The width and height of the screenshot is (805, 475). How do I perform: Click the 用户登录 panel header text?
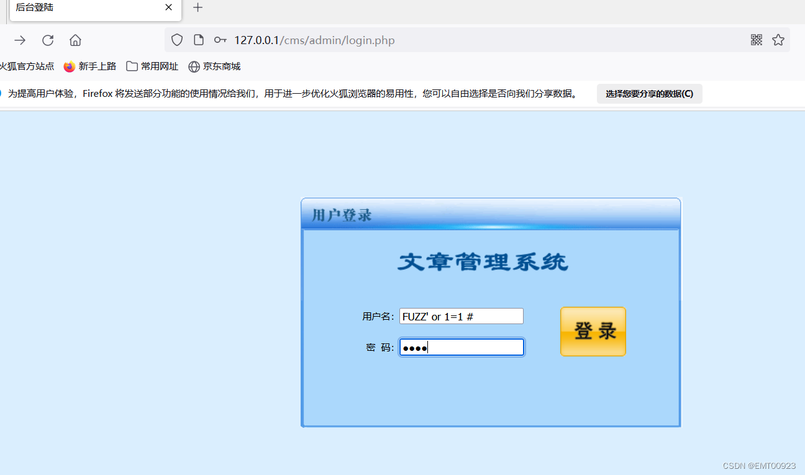342,215
